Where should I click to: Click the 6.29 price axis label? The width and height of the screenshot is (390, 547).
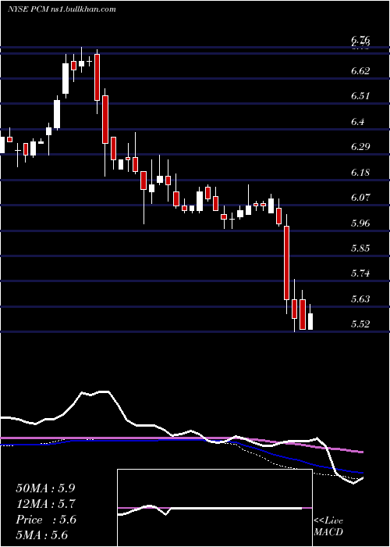click(x=360, y=147)
